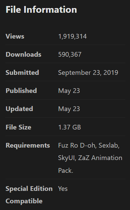This screenshot has height=210, width=130.
Task: Click the Requirements label
Action: (x=28, y=145)
